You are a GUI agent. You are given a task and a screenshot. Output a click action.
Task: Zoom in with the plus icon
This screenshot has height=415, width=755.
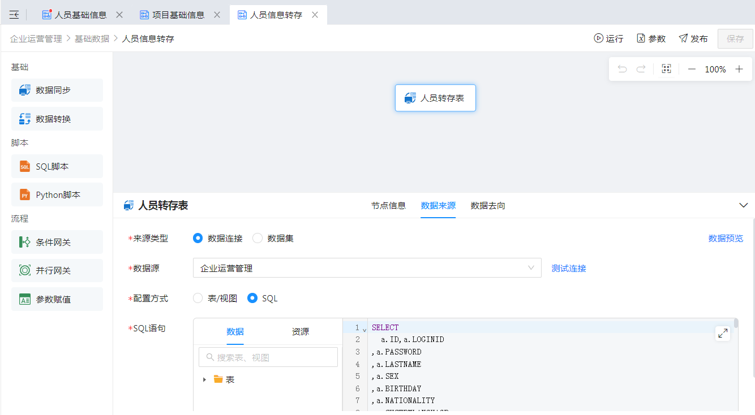click(739, 69)
